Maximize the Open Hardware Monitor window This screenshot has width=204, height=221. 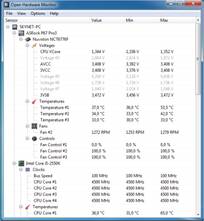pyautogui.click(x=180, y=3)
